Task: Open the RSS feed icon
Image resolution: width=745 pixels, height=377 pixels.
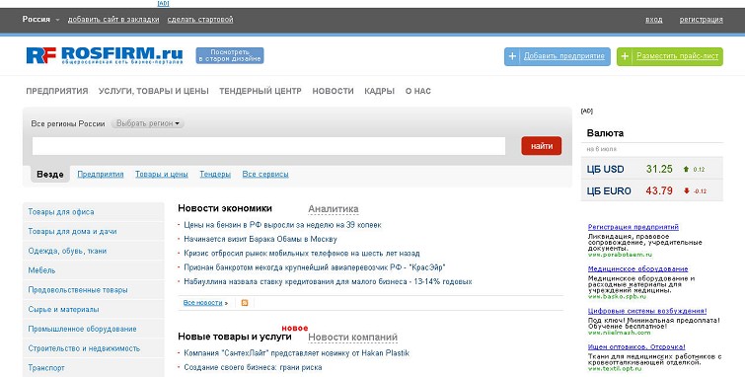Action: (x=245, y=303)
